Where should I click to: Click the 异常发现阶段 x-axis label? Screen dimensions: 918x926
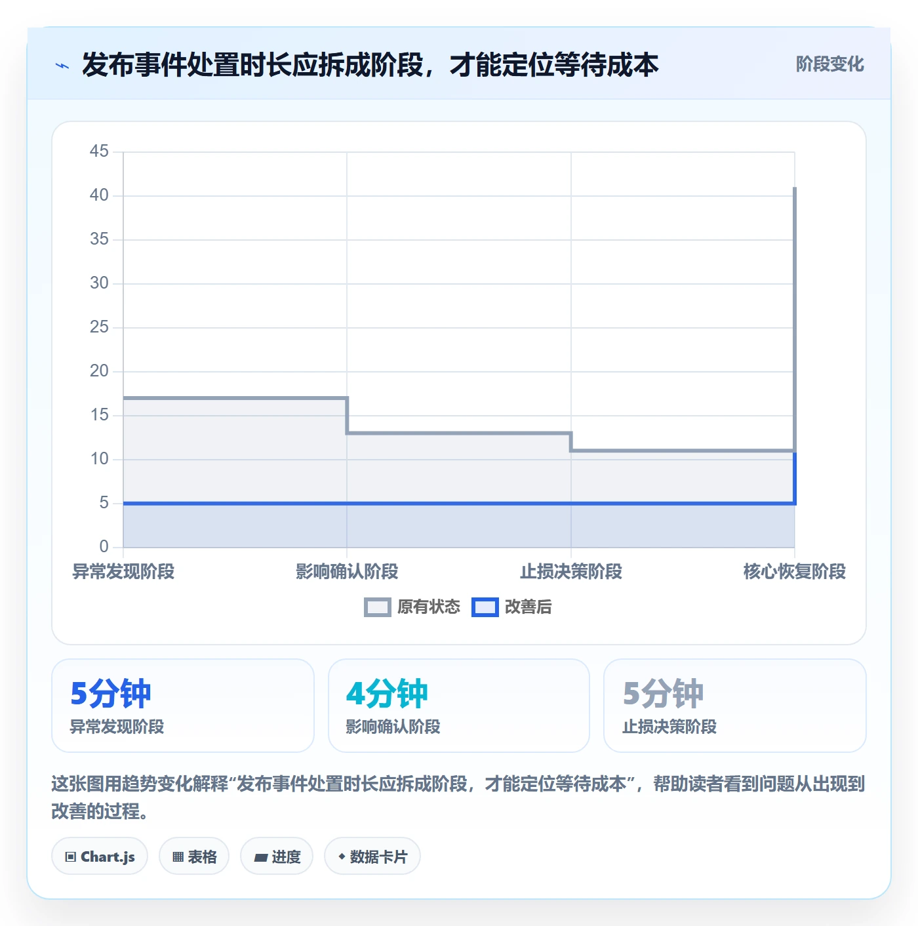point(123,571)
